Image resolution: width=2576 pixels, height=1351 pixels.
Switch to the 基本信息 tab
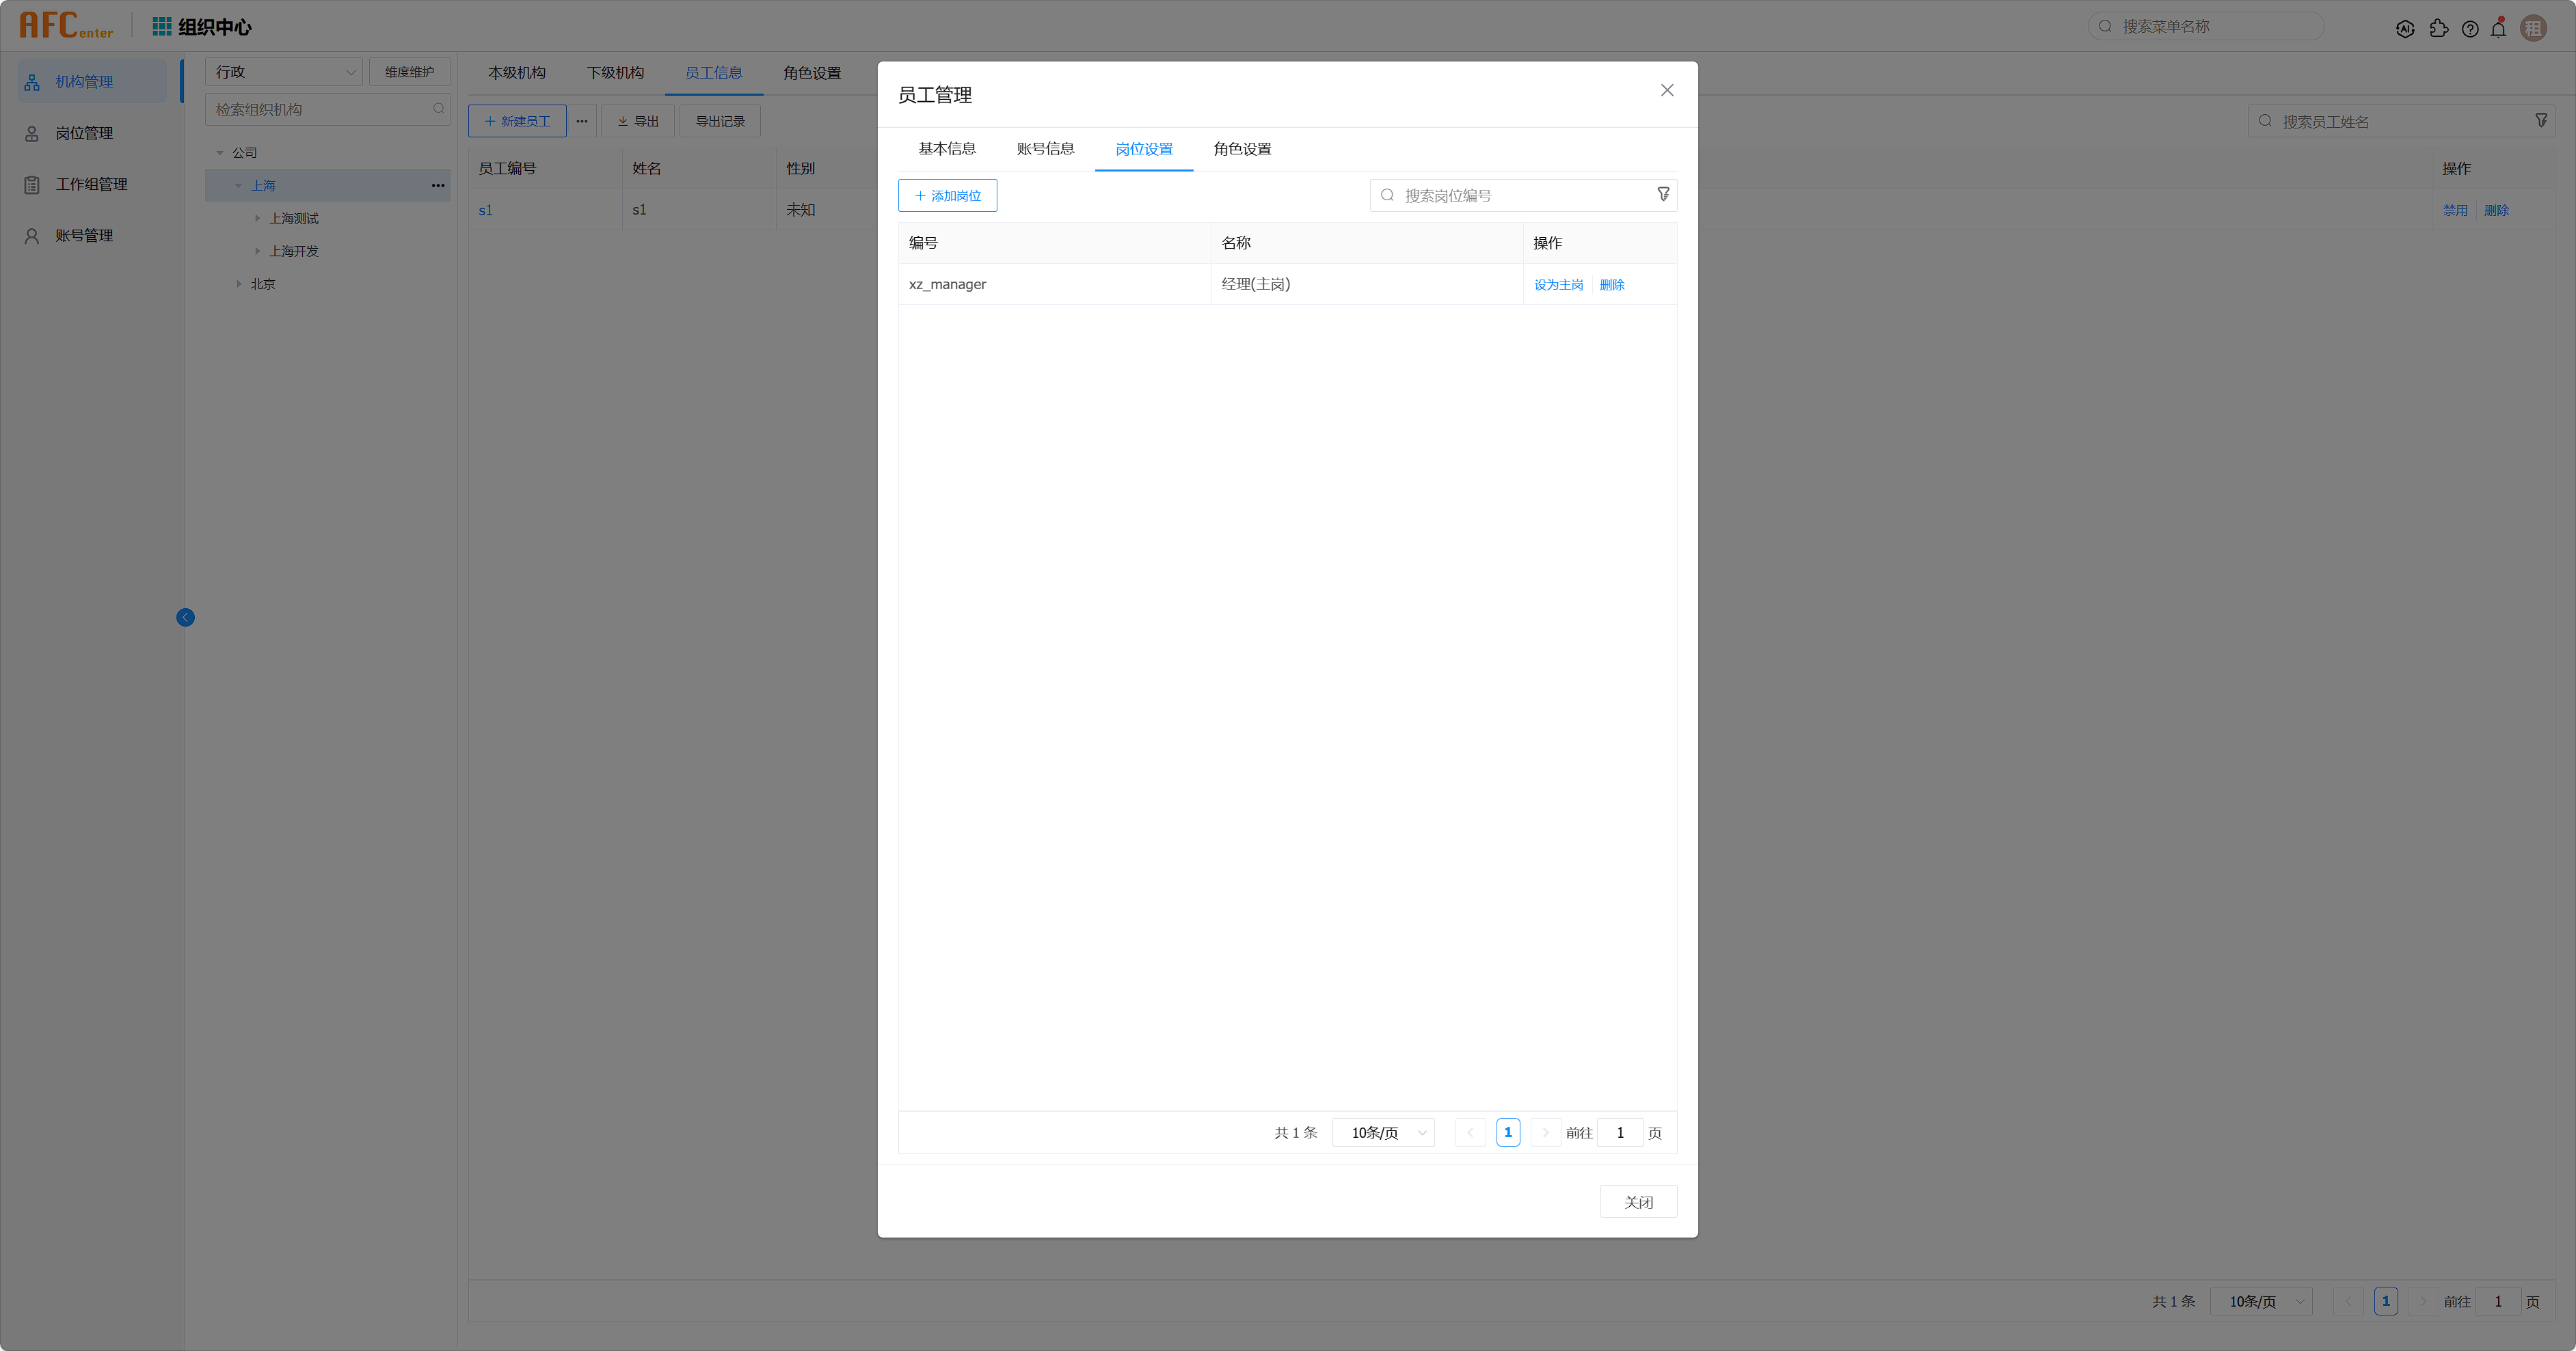946,149
